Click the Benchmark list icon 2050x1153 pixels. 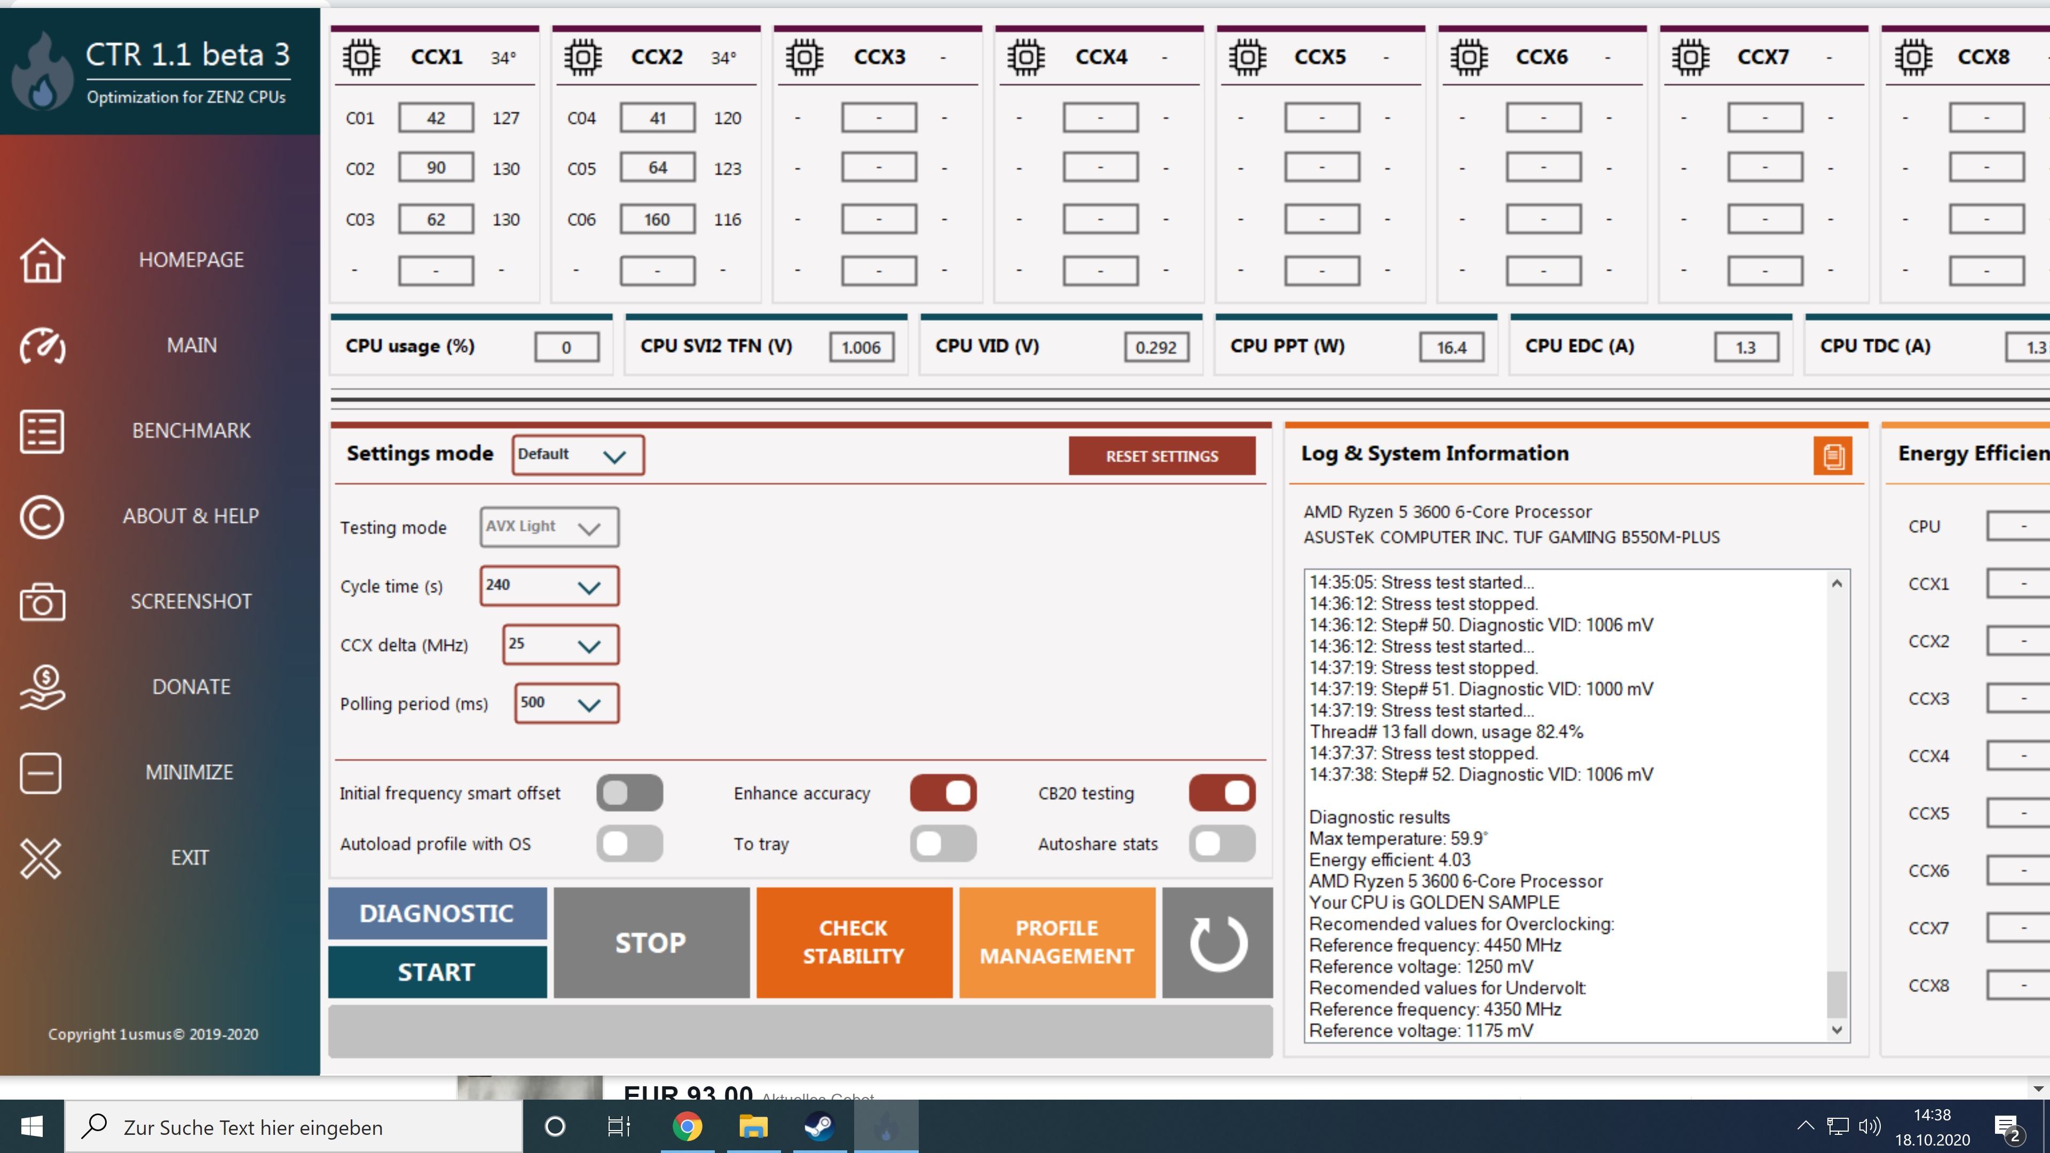pos(42,431)
